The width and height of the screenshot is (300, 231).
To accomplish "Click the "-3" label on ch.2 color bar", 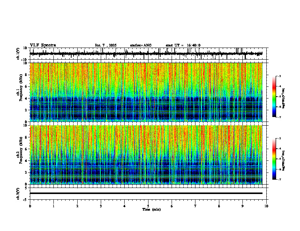I will 280,139.
